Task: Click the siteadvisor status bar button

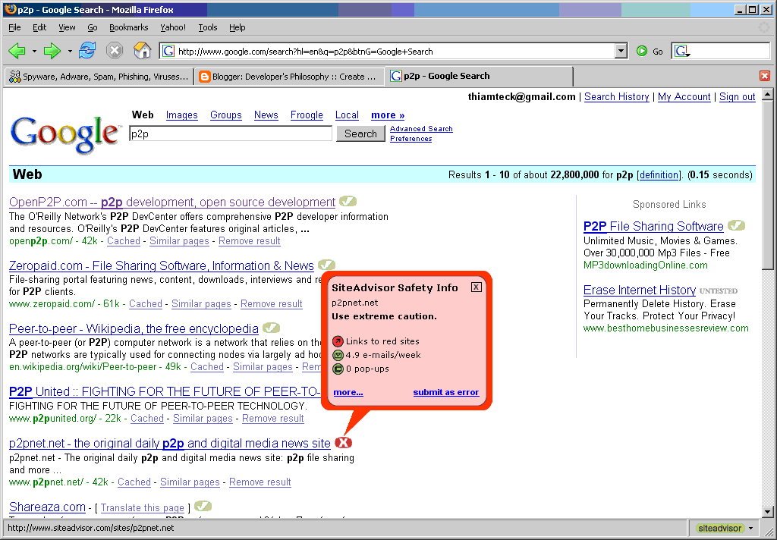Action: [719, 528]
